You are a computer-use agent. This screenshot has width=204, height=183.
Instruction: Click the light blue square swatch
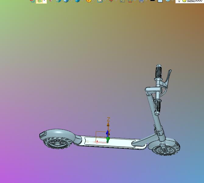pyautogui.click(x=160, y=1)
